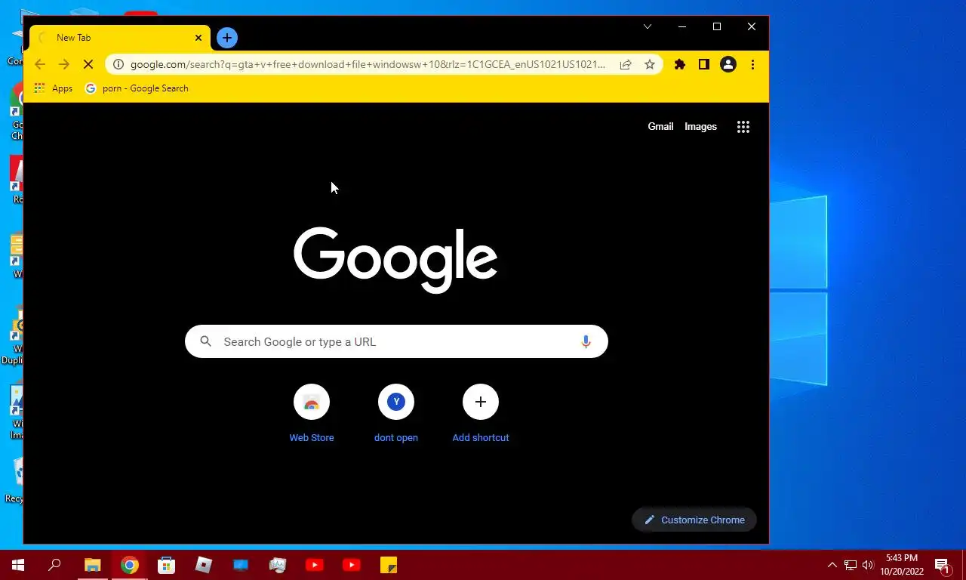Screen dimensions: 966x580
Task: View site information icon in address bar
Action: point(118,64)
